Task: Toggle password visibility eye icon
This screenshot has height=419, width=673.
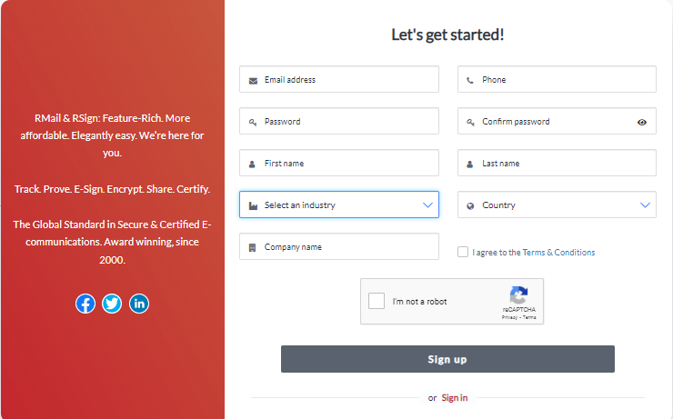Action: [x=642, y=122]
